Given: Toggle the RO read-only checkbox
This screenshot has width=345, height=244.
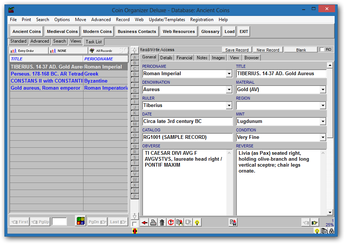Looking at the screenshot, I should pos(322,49).
